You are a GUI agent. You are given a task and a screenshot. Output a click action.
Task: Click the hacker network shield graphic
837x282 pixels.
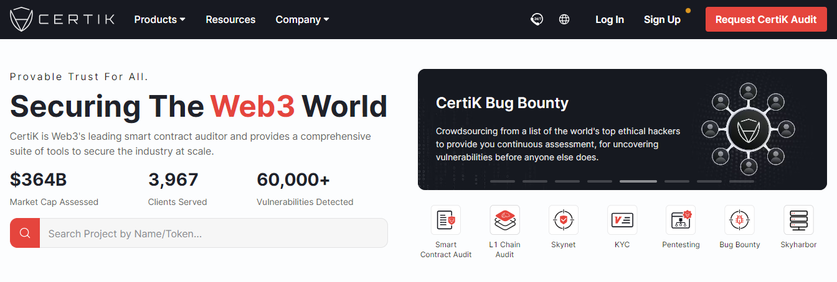coord(749,129)
